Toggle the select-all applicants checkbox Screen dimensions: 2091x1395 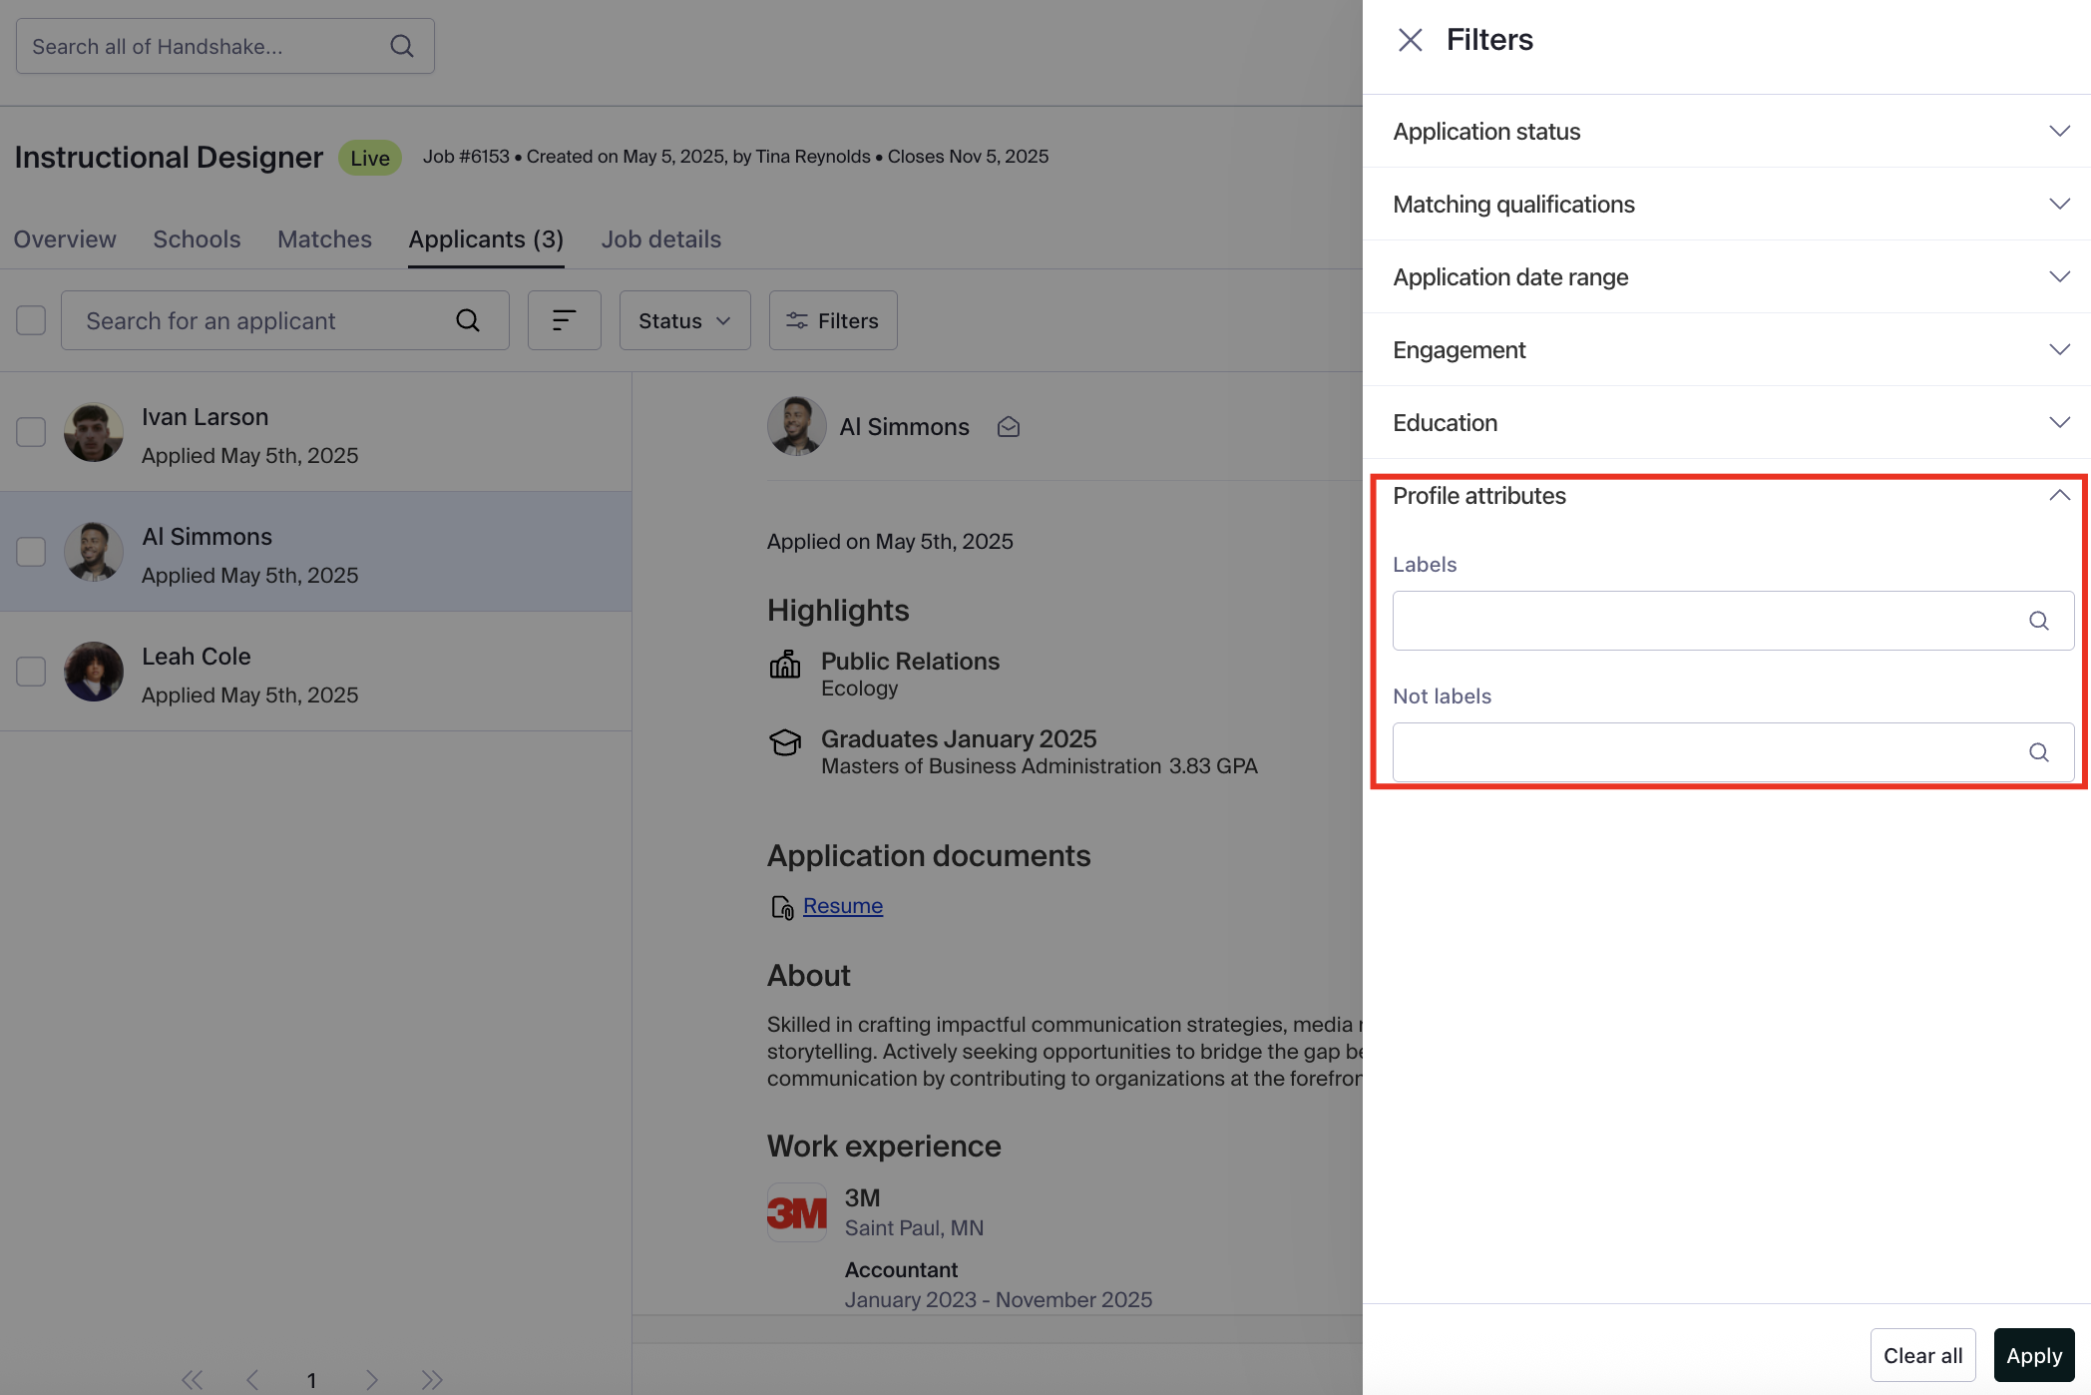pos(31,320)
